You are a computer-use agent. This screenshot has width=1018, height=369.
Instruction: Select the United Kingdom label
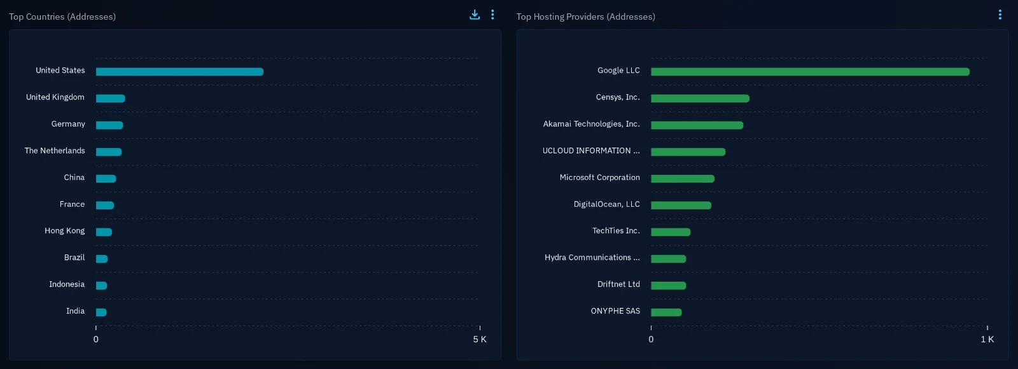coord(55,97)
